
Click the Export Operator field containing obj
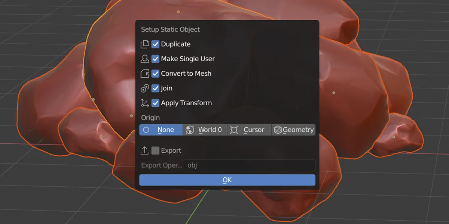coord(249,165)
